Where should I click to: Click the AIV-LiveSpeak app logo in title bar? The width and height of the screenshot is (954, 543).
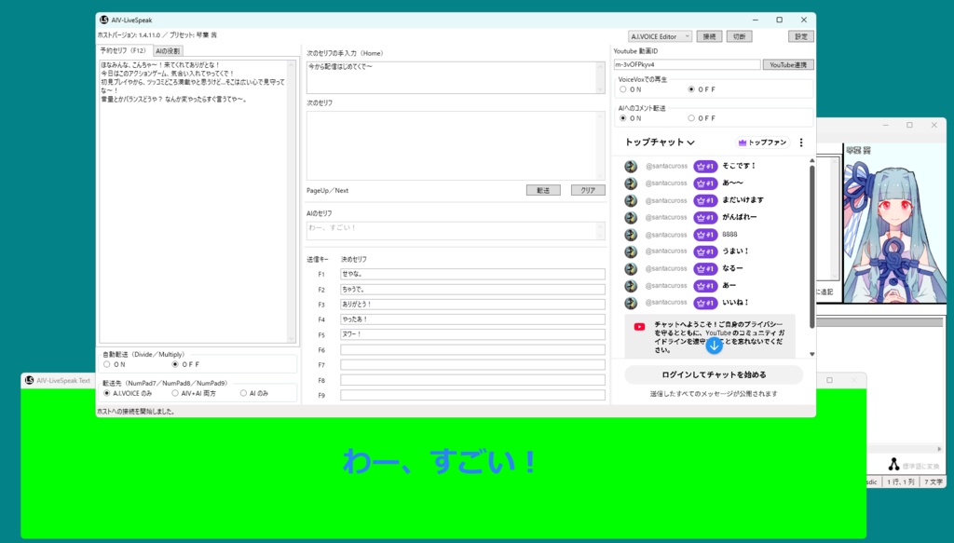pos(104,20)
